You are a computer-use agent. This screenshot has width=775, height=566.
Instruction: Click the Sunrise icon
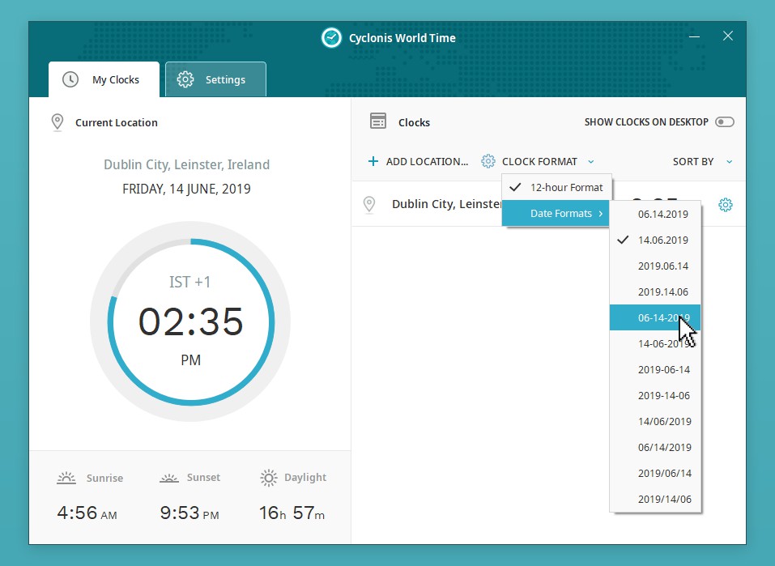pos(66,478)
